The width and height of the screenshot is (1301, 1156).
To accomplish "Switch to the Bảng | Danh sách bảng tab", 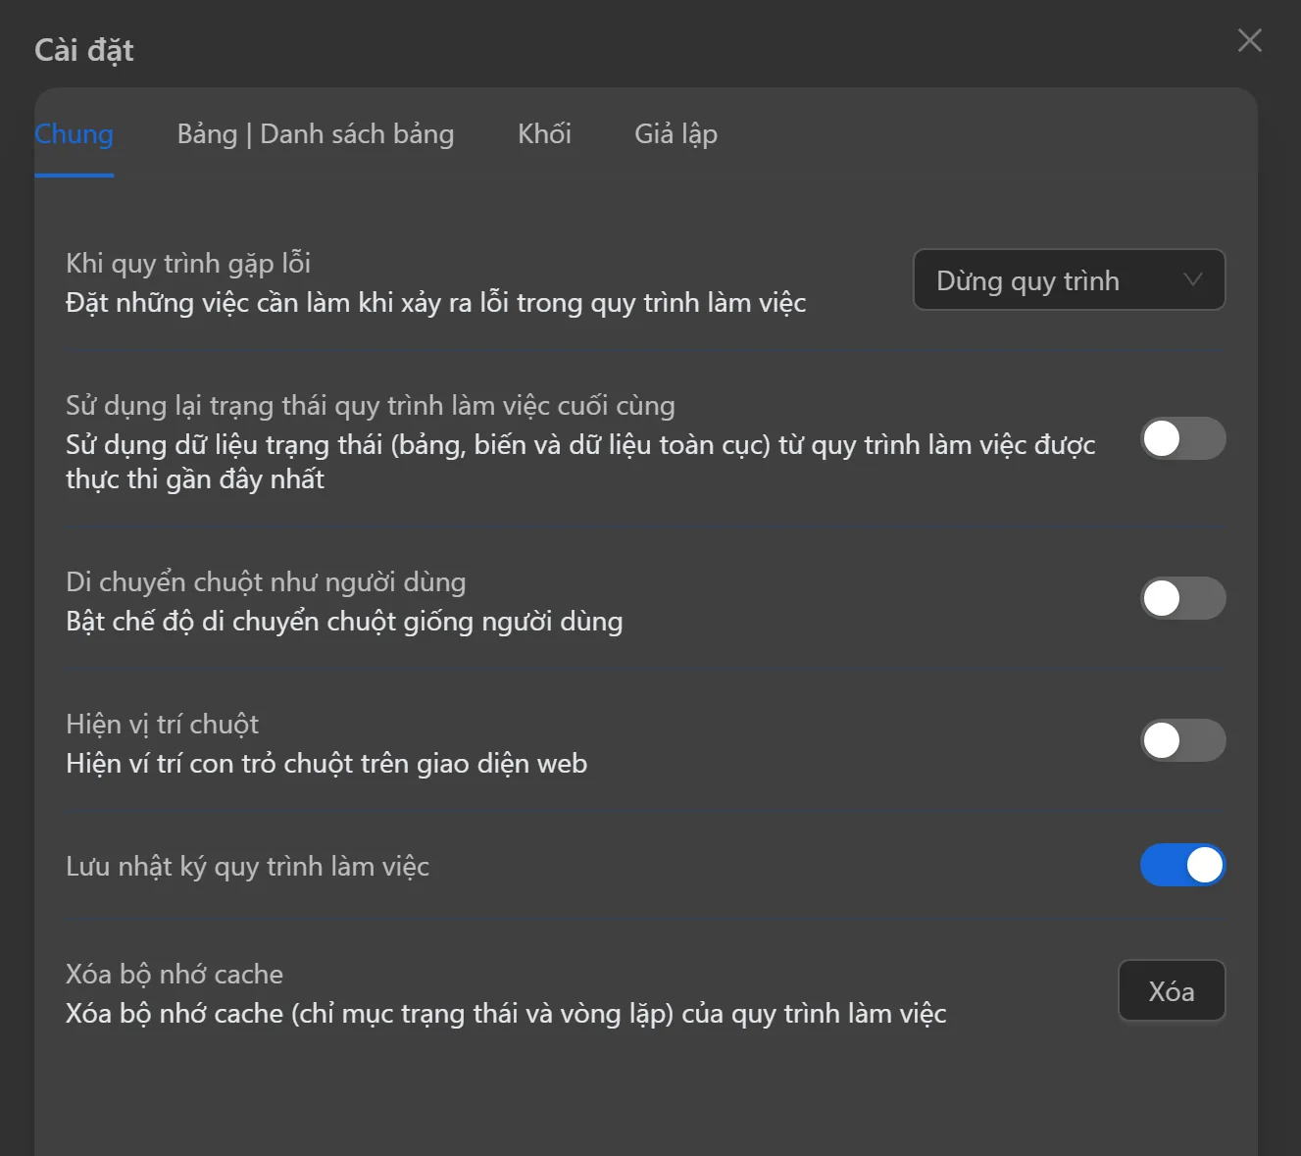I will pos(316,134).
